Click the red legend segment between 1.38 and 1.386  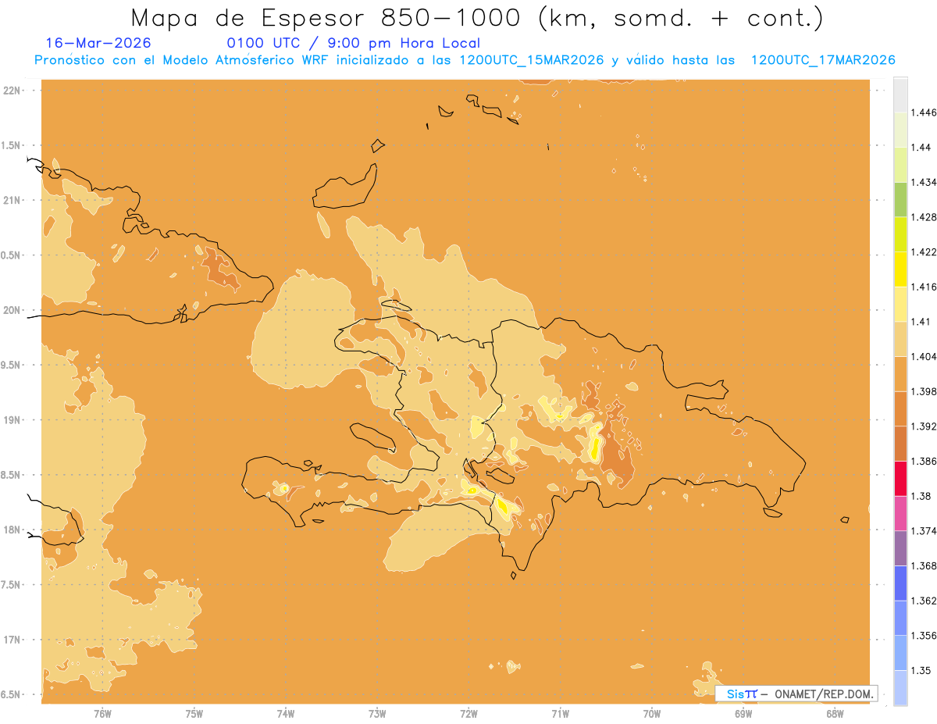[x=900, y=479]
